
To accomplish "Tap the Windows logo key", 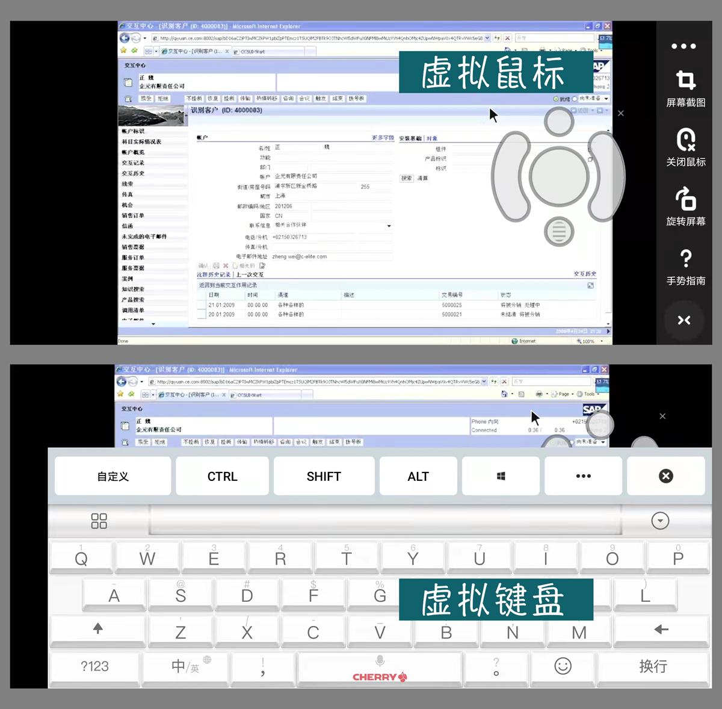I will [501, 476].
